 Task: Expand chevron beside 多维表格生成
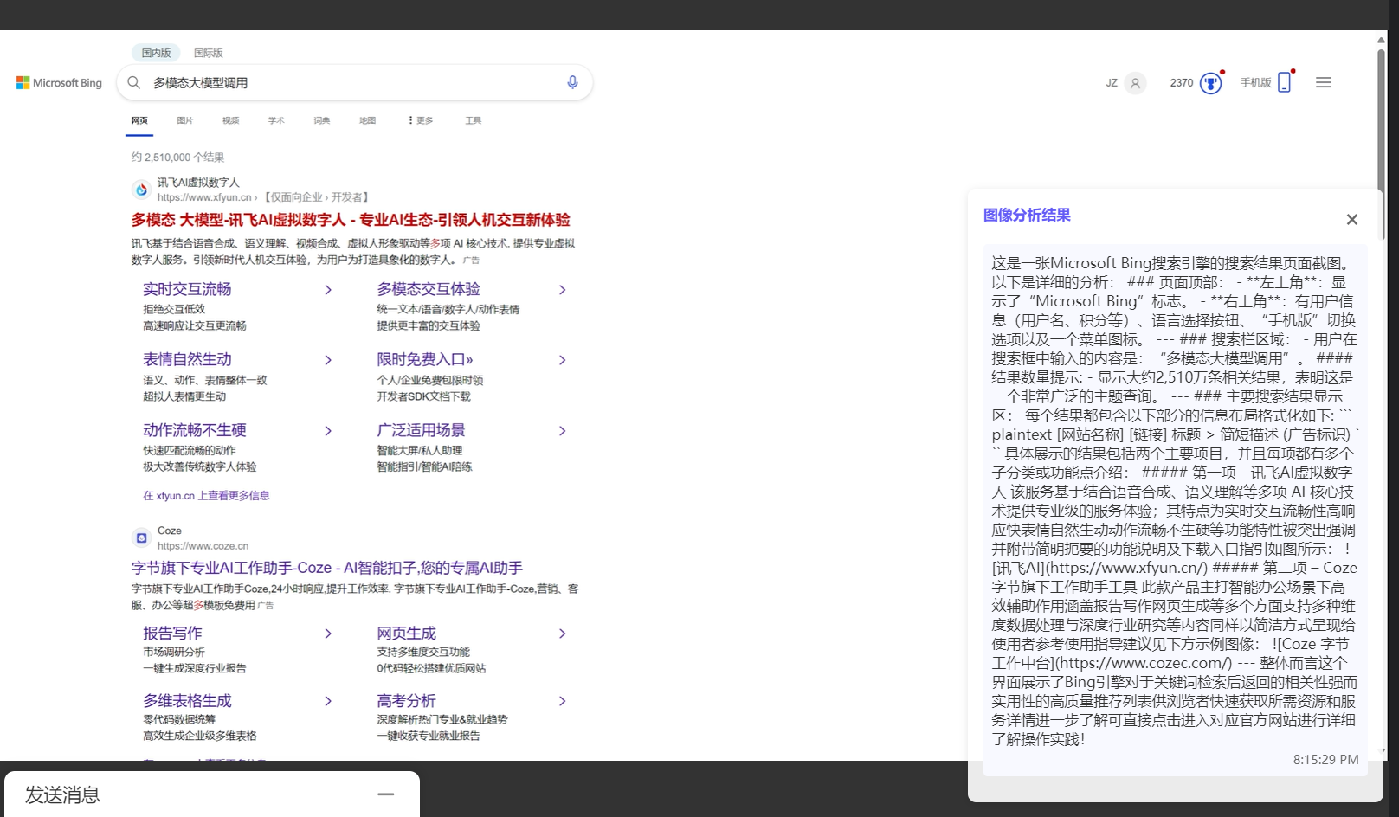pos(328,701)
